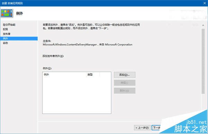Click the Microsoft.Windows.ContentDeliveryManager condition text
This screenshot has width=208, height=134.
tap(88, 45)
